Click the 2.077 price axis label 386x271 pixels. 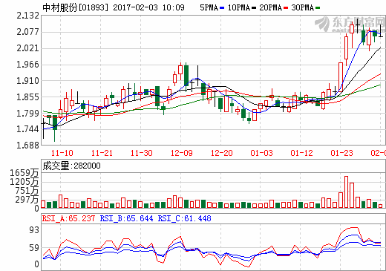[27, 32]
